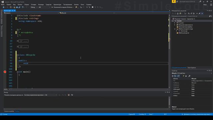
Task: Open the Output source dropdown
Action: point(41,95)
